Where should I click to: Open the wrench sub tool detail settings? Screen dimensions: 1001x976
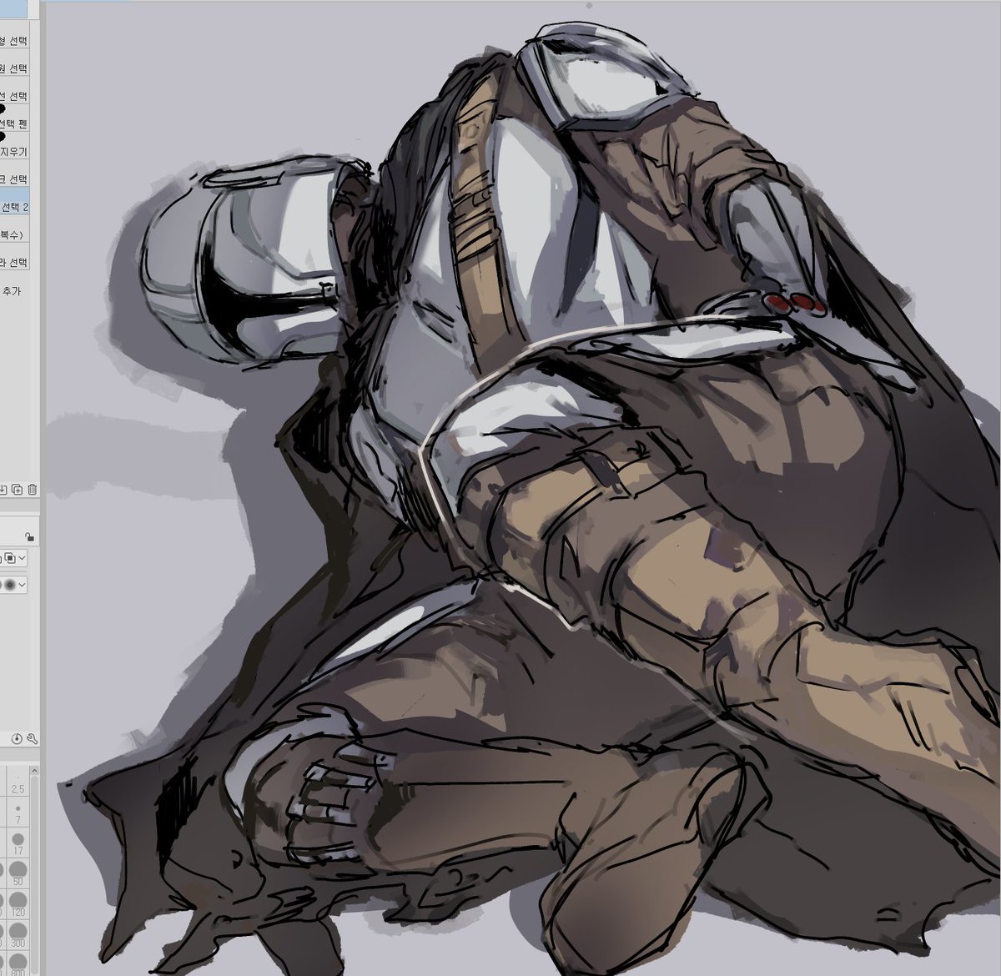click(32, 740)
